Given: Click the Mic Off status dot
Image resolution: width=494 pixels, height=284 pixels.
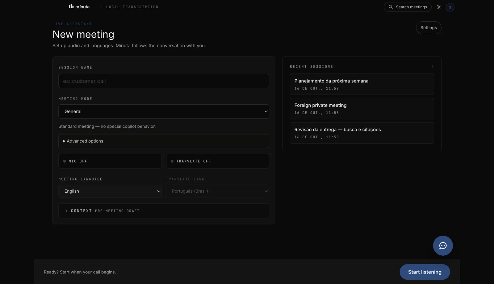Looking at the screenshot, I should pyautogui.click(x=65, y=161).
